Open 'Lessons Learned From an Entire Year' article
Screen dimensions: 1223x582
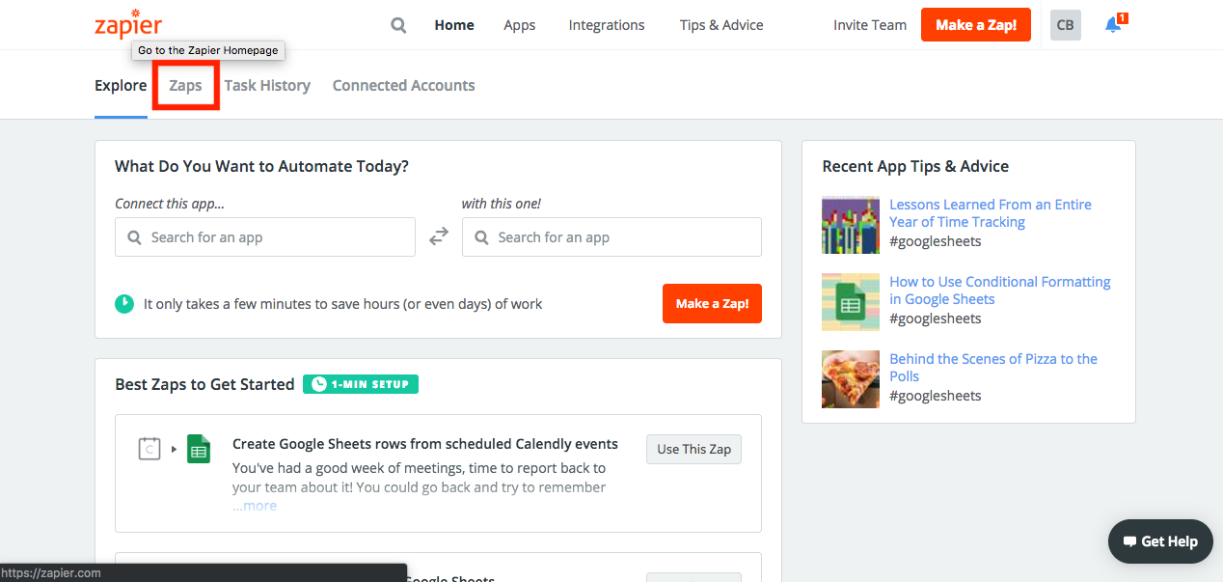(991, 213)
